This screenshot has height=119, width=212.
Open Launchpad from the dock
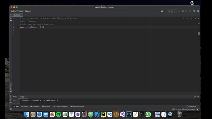coord(33,114)
